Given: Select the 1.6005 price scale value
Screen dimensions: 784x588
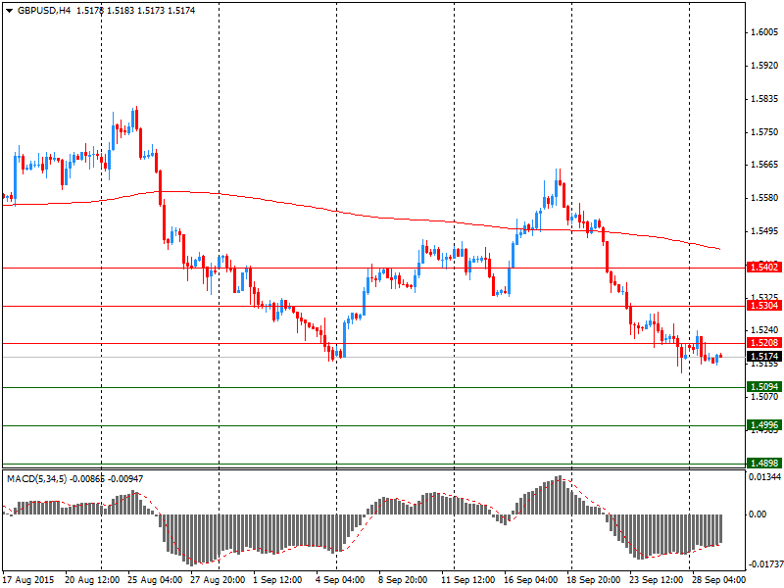Looking at the screenshot, I should pyautogui.click(x=765, y=32).
